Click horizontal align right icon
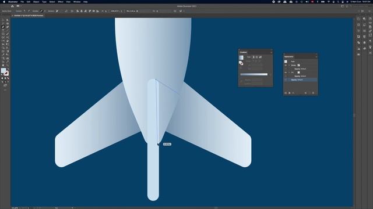The image size is (373, 209). 86,11
